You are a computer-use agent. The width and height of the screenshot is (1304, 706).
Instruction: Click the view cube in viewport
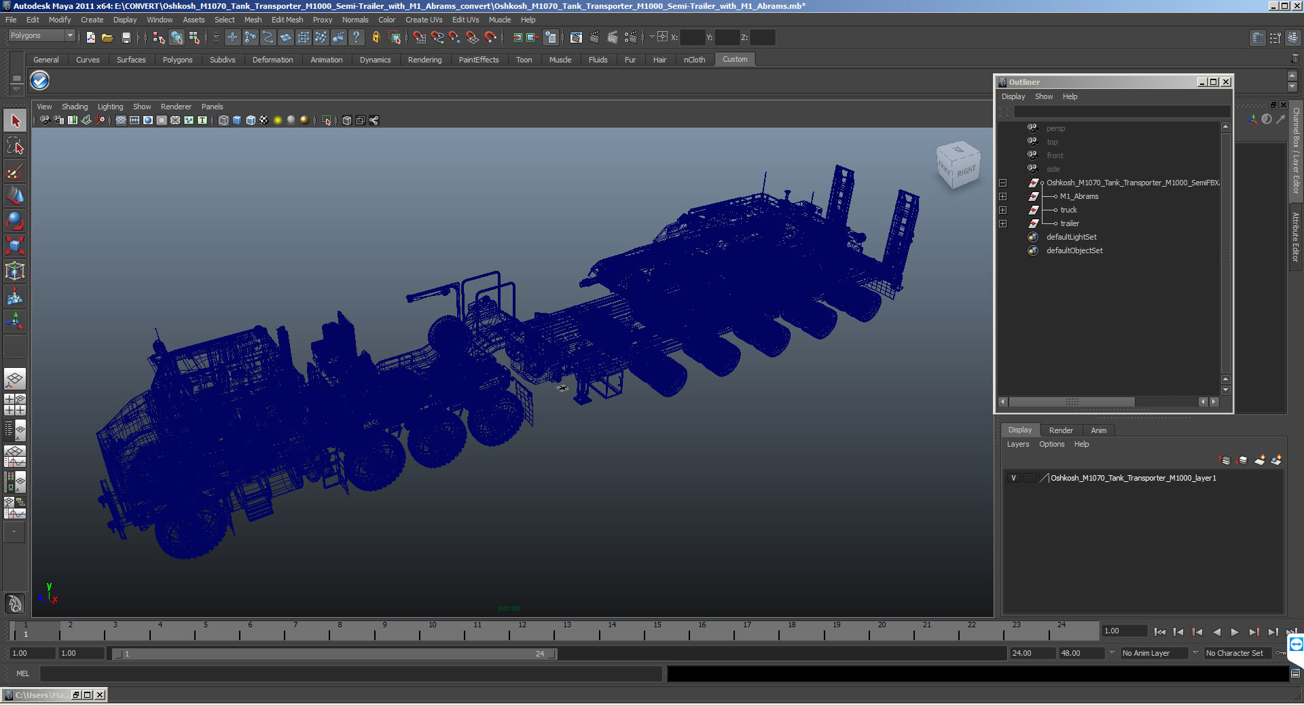pos(958,164)
